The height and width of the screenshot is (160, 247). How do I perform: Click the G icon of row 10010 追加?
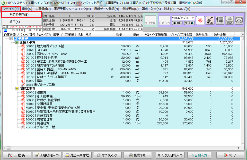pyautogui.click(x=23, y=81)
